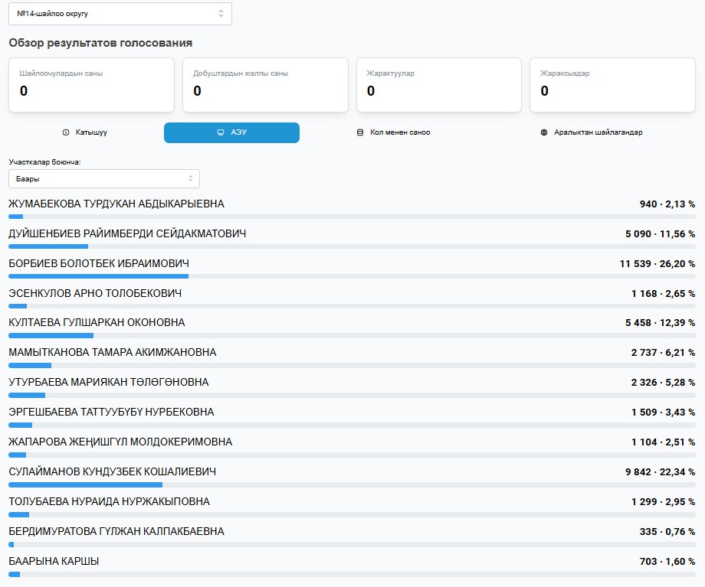Click candidate name ДУЙШЕНБИЕВ РАЙИМБЕРДИ СЕЙДАКМАТОВИЧ
Image resolution: width=705 pixels, height=587 pixels.
pyautogui.click(x=127, y=233)
